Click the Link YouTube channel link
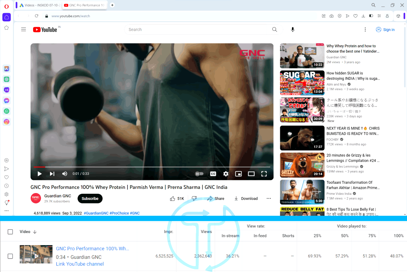The width and height of the screenshot is (407, 272). click(x=80, y=264)
